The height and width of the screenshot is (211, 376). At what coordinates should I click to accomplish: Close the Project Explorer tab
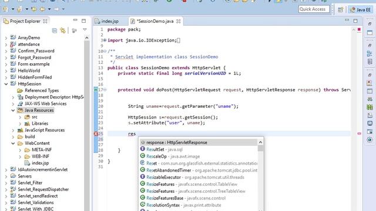coord(45,21)
